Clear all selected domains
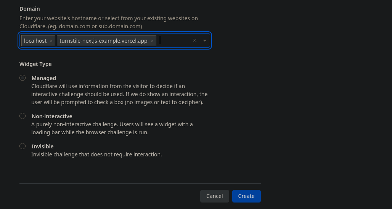 point(195,40)
